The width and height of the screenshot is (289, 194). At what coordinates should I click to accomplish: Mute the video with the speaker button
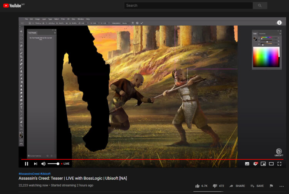43,164
